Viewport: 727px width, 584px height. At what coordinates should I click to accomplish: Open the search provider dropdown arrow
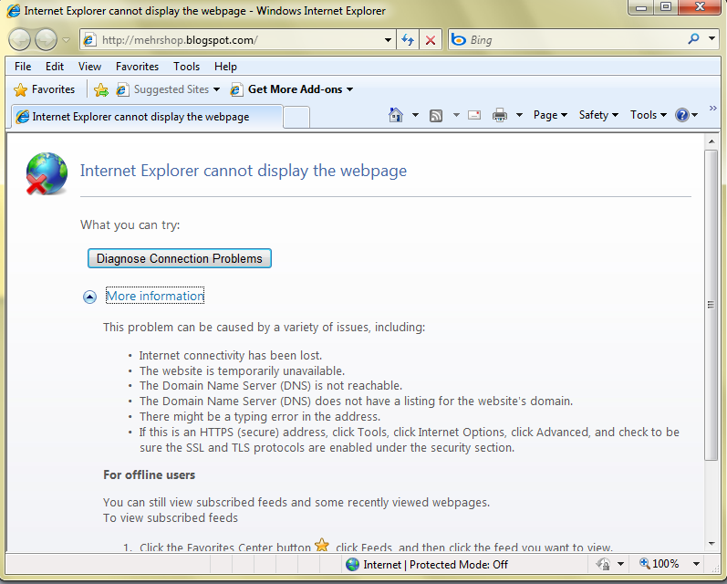pos(711,39)
